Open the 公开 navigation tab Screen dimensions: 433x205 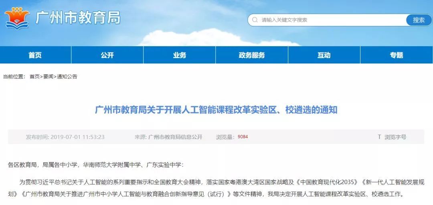coord(107,55)
